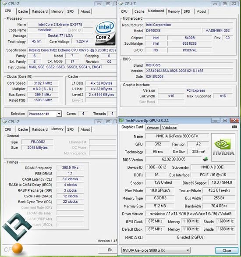241x257 pixels.
Task: Switch to Cache tab in CPU window
Action: 23,11
